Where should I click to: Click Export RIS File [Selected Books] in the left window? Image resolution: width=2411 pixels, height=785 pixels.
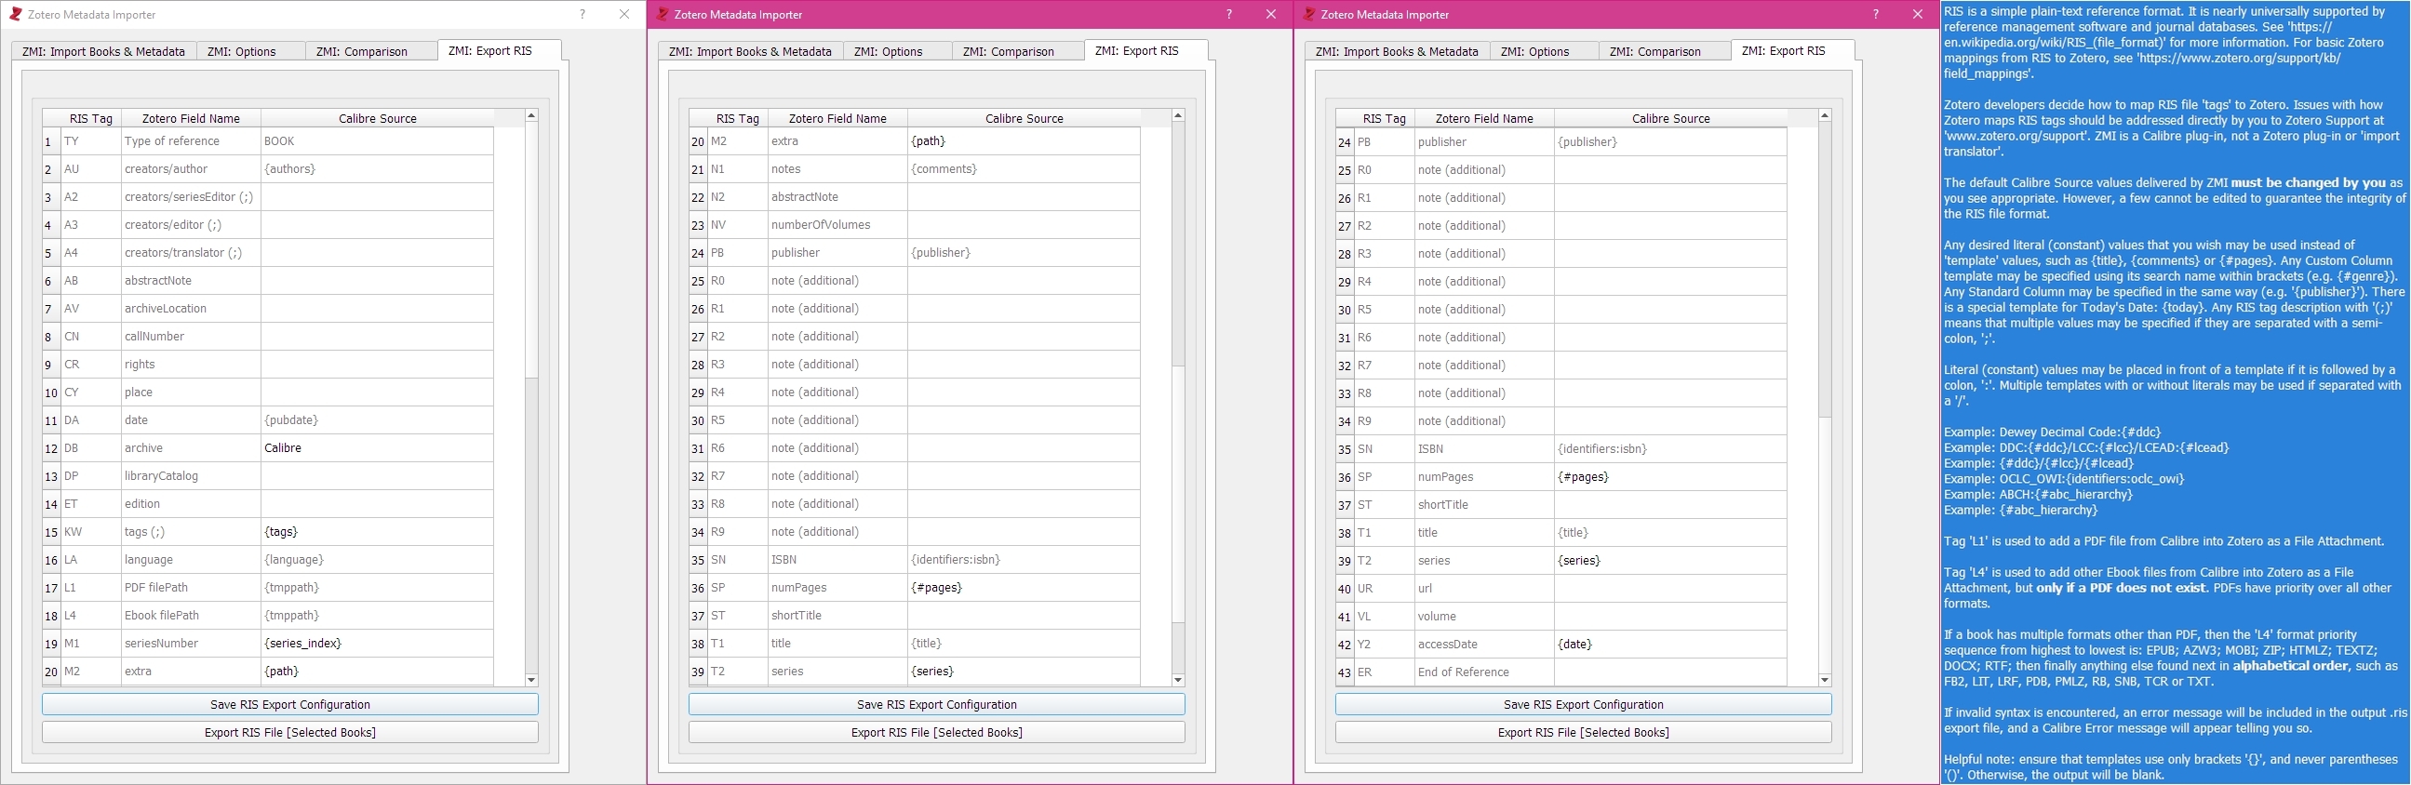coord(290,732)
